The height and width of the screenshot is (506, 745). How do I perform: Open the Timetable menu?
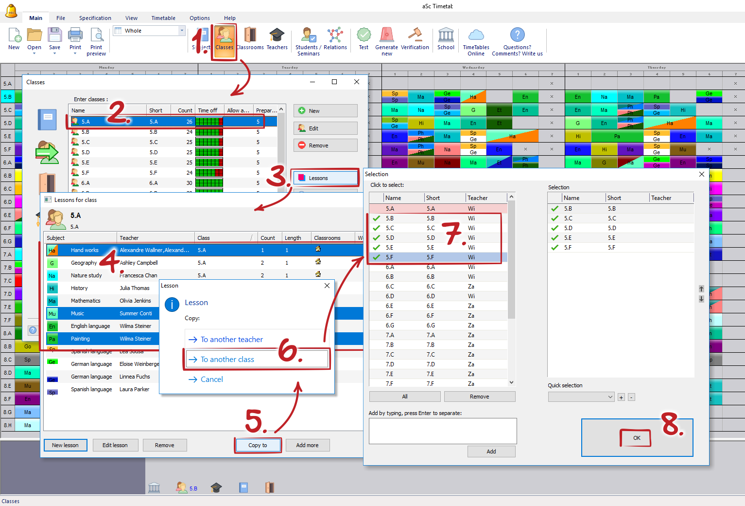pos(163,18)
